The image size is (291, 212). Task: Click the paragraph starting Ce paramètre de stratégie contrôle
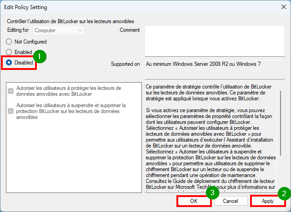tap(208, 93)
